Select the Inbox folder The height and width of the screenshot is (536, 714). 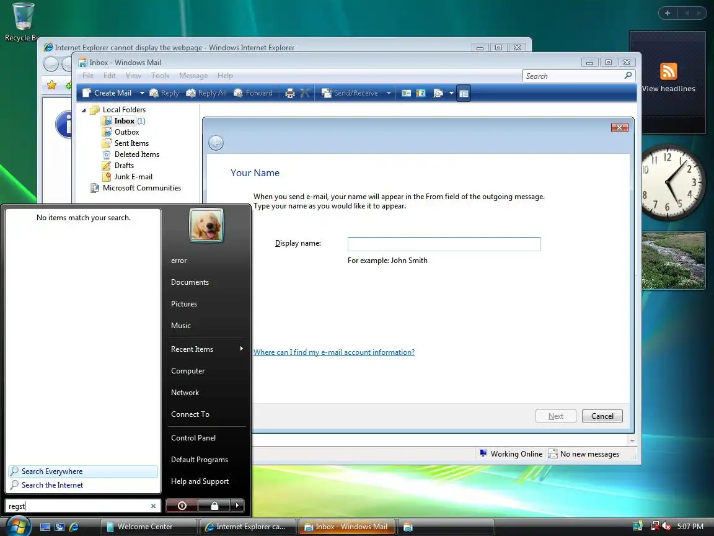point(125,121)
